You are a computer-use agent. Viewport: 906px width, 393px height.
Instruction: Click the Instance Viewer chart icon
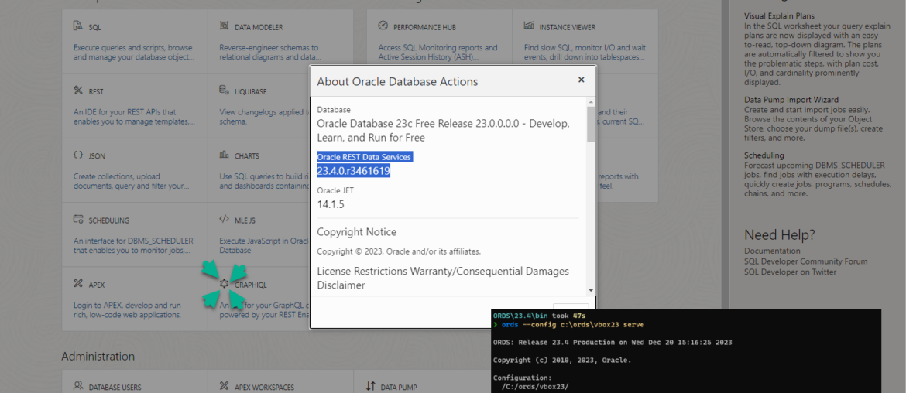(529, 26)
